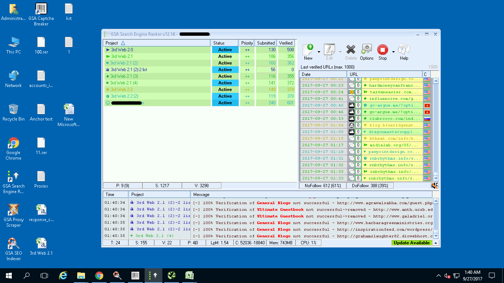Click US flag on hardmoneysanfranc row
Image resolution: width=504 pixels, height=283 pixels.
[x=427, y=85]
